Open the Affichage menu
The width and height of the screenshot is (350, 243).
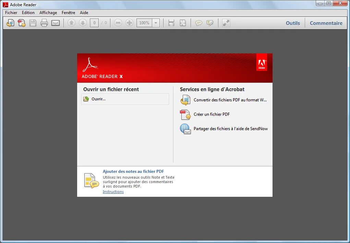click(x=48, y=13)
